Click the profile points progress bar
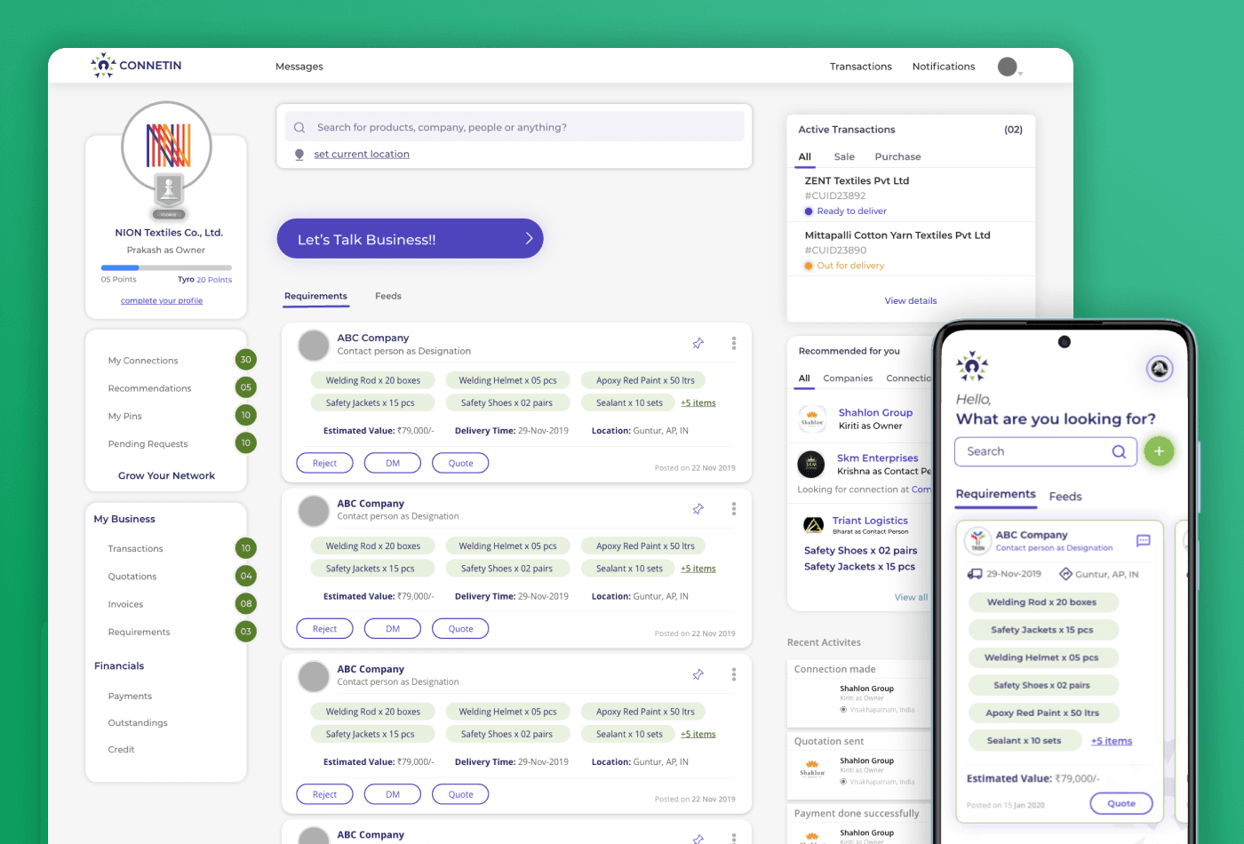 [x=166, y=267]
